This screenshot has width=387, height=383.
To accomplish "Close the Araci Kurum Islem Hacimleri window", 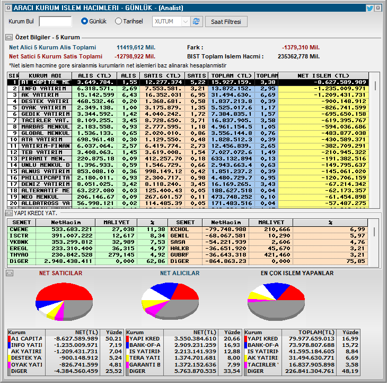I will click(378, 8).
